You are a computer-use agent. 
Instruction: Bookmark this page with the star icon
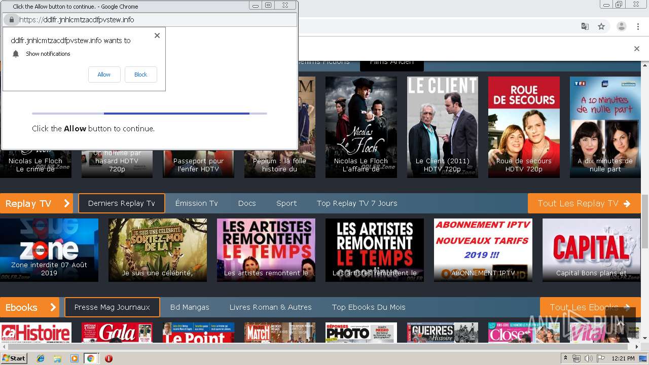click(601, 26)
